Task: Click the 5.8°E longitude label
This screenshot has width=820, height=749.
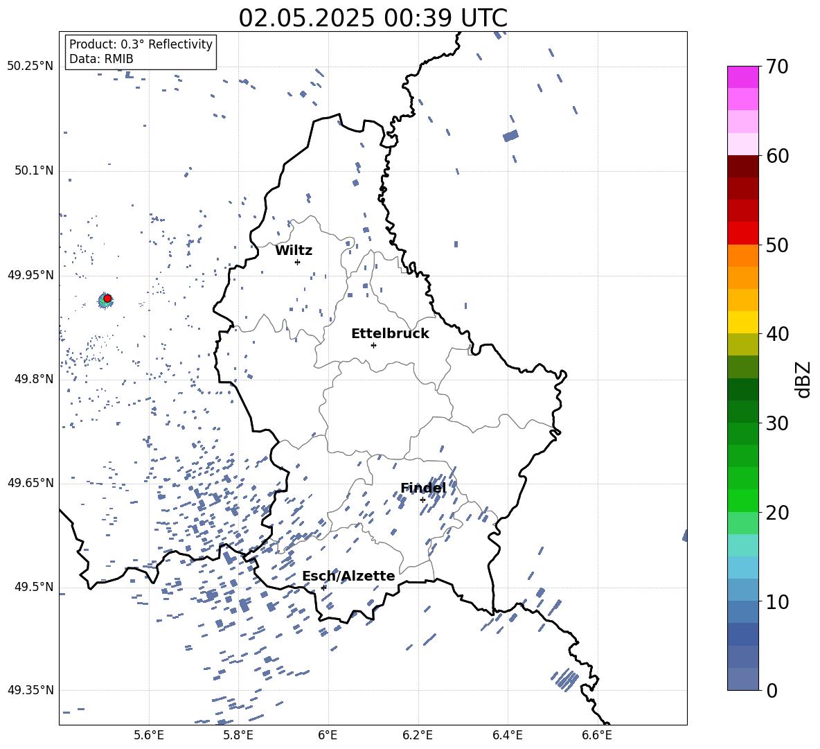Action: pyautogui.click(x=238, y=735)
